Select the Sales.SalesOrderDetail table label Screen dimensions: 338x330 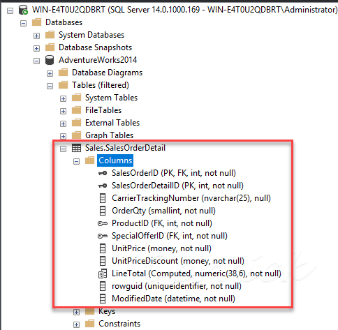[x=125, y=148]
